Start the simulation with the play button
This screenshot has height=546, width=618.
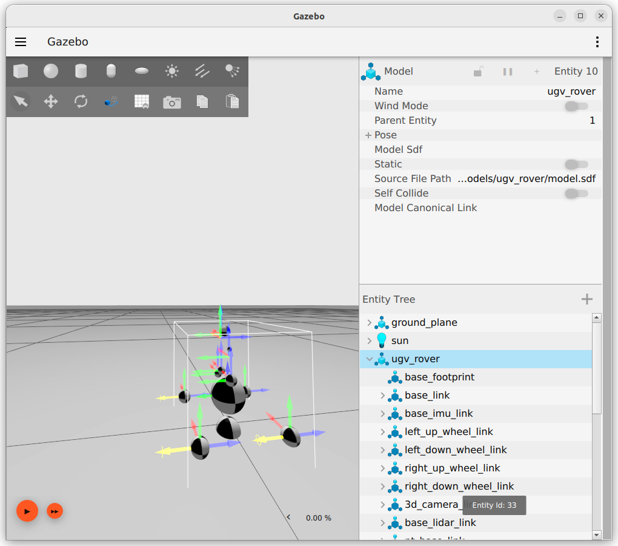[x=27, y=511]
